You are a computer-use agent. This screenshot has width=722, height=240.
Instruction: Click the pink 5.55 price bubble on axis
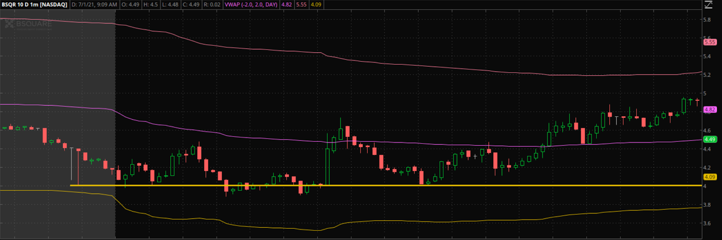(x=710, y=42)
